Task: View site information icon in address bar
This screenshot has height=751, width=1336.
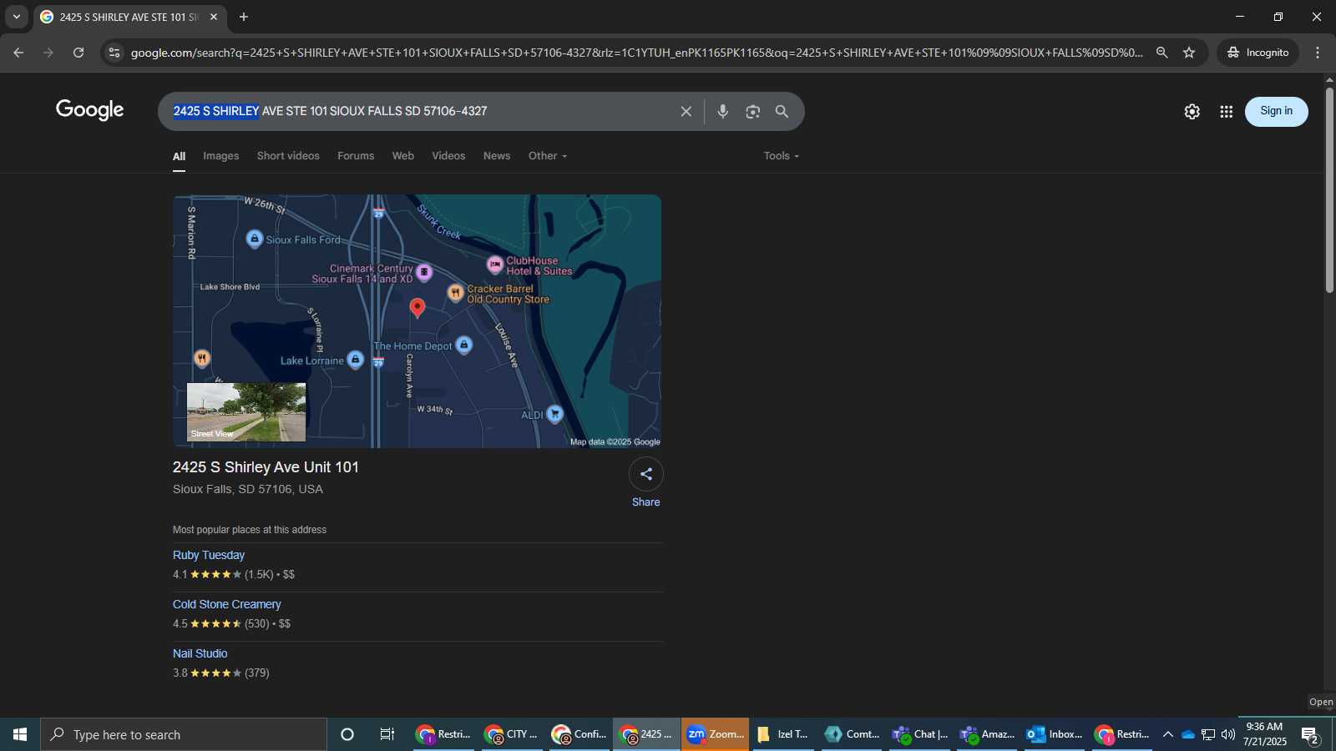Action: click(114, 53)
